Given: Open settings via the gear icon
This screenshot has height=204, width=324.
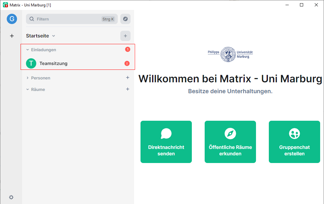Looking at the screenshot, I should (11, 197).
